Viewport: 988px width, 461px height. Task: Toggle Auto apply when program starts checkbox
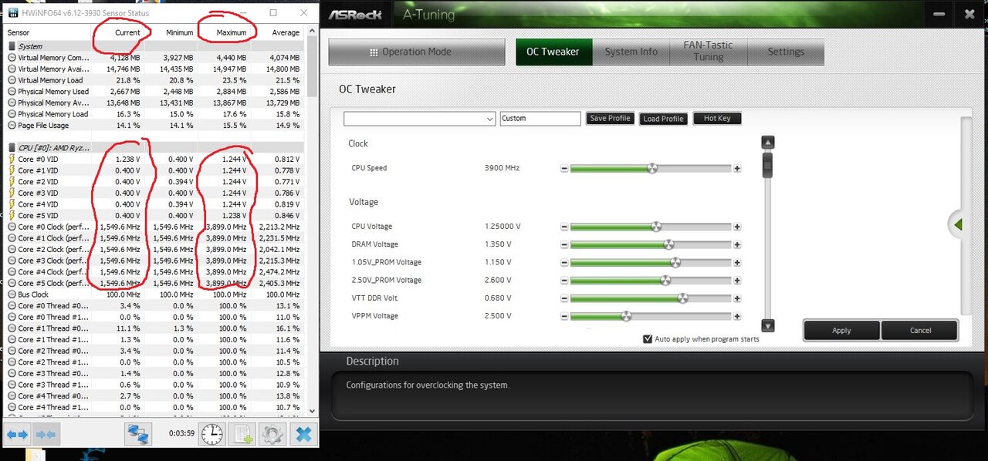(648, 339)
